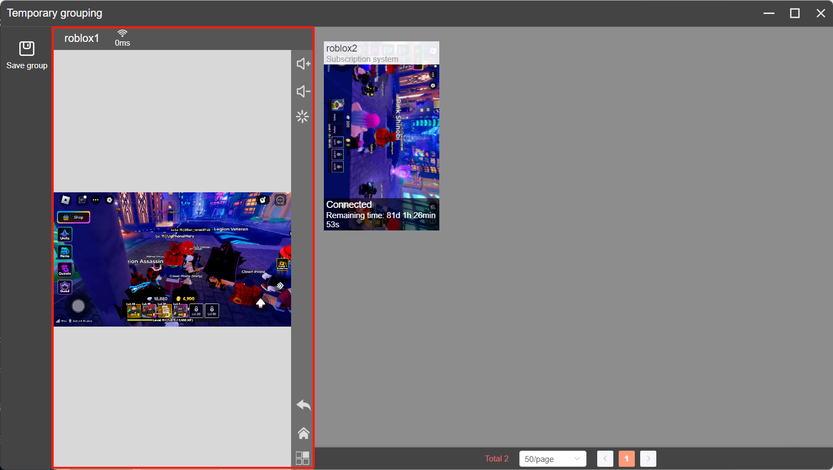Select the Lvl 13 unit slot
The height and width of the screenshot is (470, 833).
(x=134, y=311)
